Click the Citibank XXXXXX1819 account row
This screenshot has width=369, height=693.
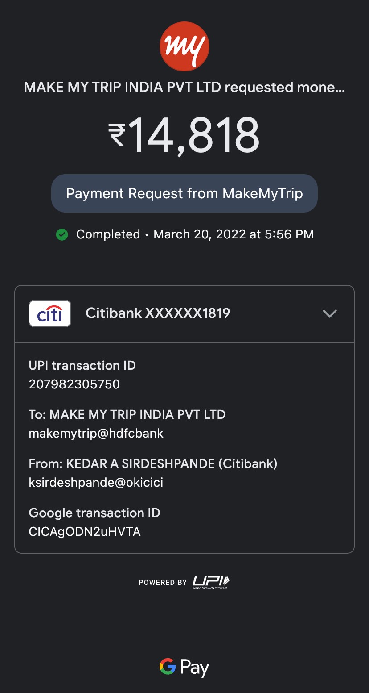pos(158,313)
